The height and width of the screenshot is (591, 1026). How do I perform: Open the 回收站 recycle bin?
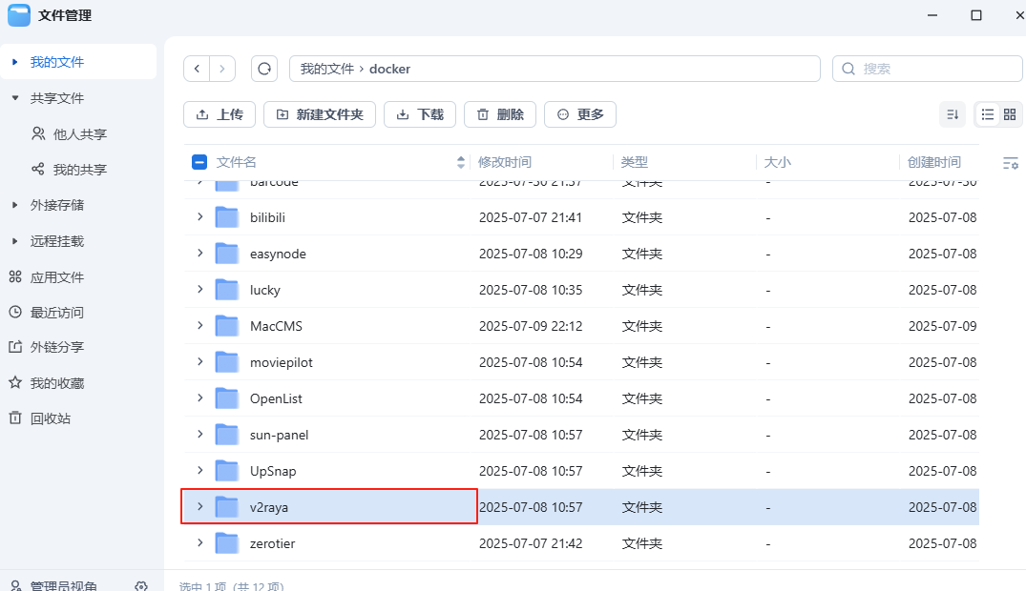click(50, 418)
